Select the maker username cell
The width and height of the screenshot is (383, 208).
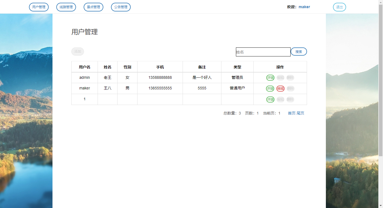84,88
